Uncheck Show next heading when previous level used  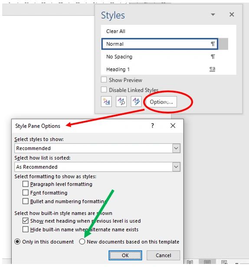26,221
